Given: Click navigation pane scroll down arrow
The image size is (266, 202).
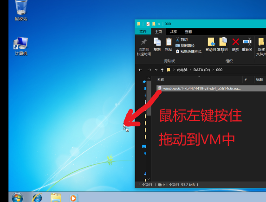Looking at the screenshot, I should pos(149,179).
